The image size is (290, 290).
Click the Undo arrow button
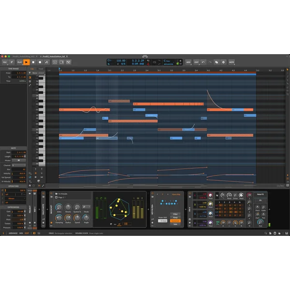point(203,62)
